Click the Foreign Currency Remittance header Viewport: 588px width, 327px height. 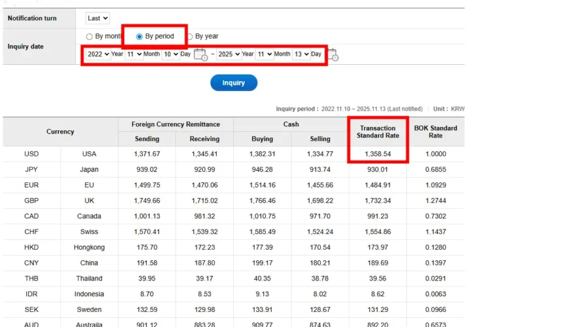tap(176, 124)
